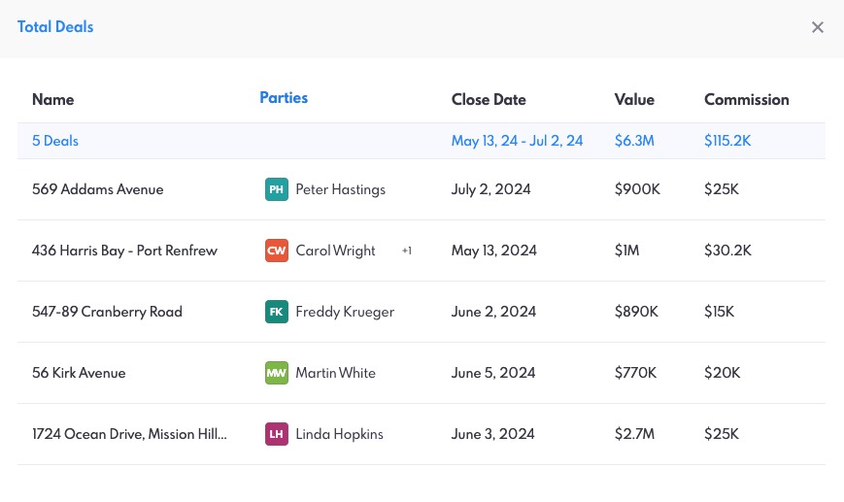This screenshot has width=844, height=502.
Task: Click the Total Deals title
Action: 55,27
